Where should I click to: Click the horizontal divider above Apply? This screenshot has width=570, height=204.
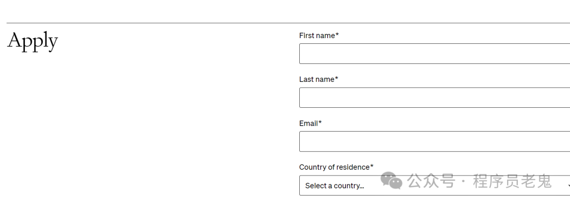288,23
